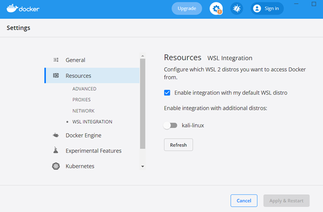Viewport: 323px width, 212px height.
Task: Toggle kali-linux integration switch
Action: tap(170, 125)
